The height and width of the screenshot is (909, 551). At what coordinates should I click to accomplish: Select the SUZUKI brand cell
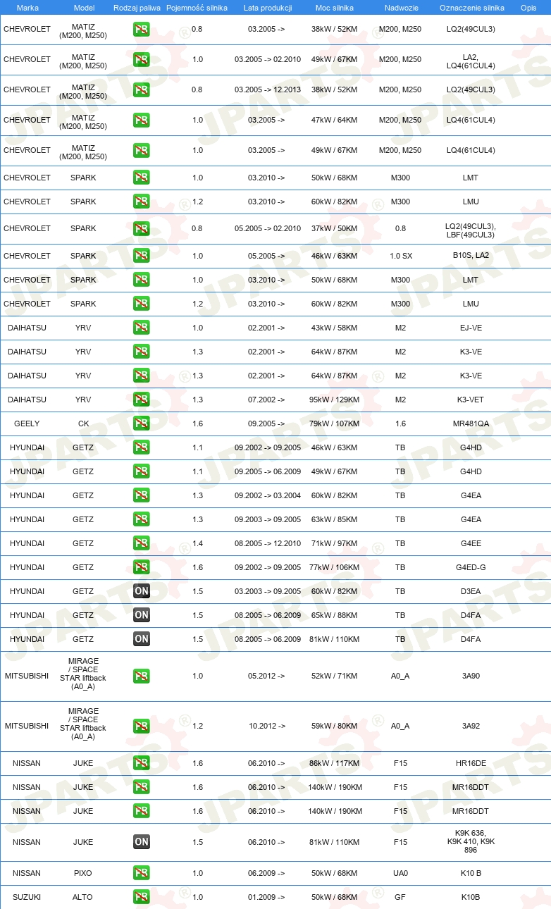[x=27, y=897]
